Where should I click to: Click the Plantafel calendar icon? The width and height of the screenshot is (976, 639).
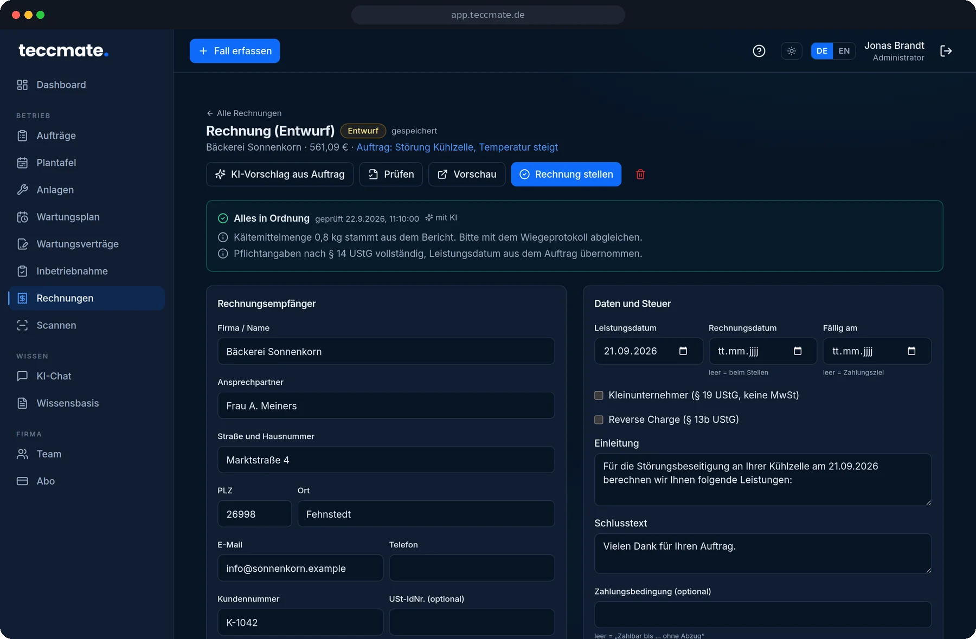[22, 163]
